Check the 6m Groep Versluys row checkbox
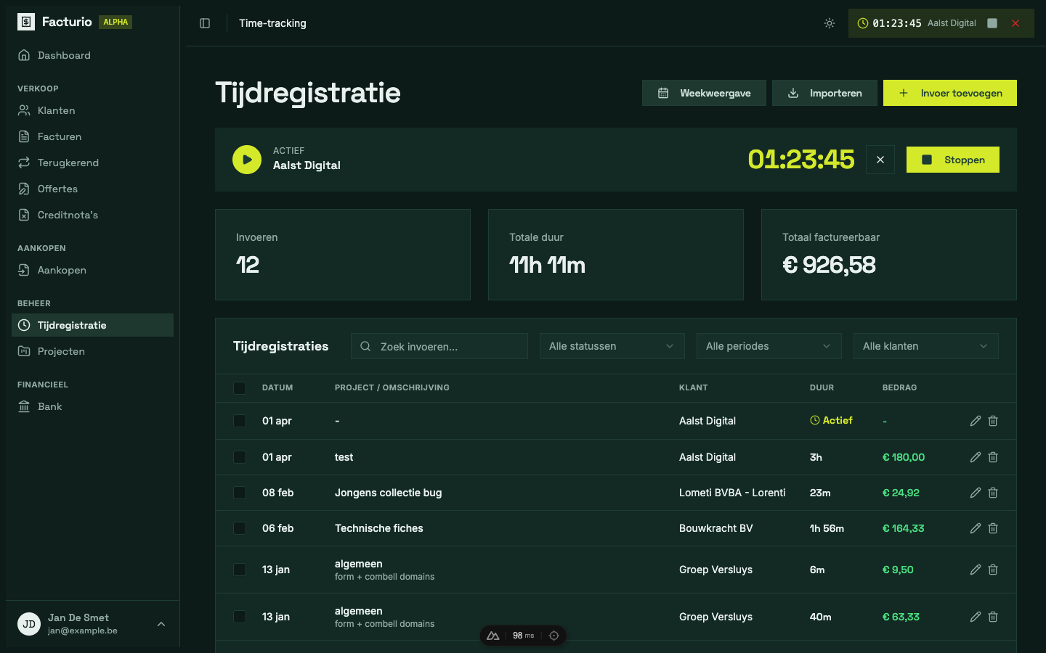1046x653 pixels. coord(240,570)
